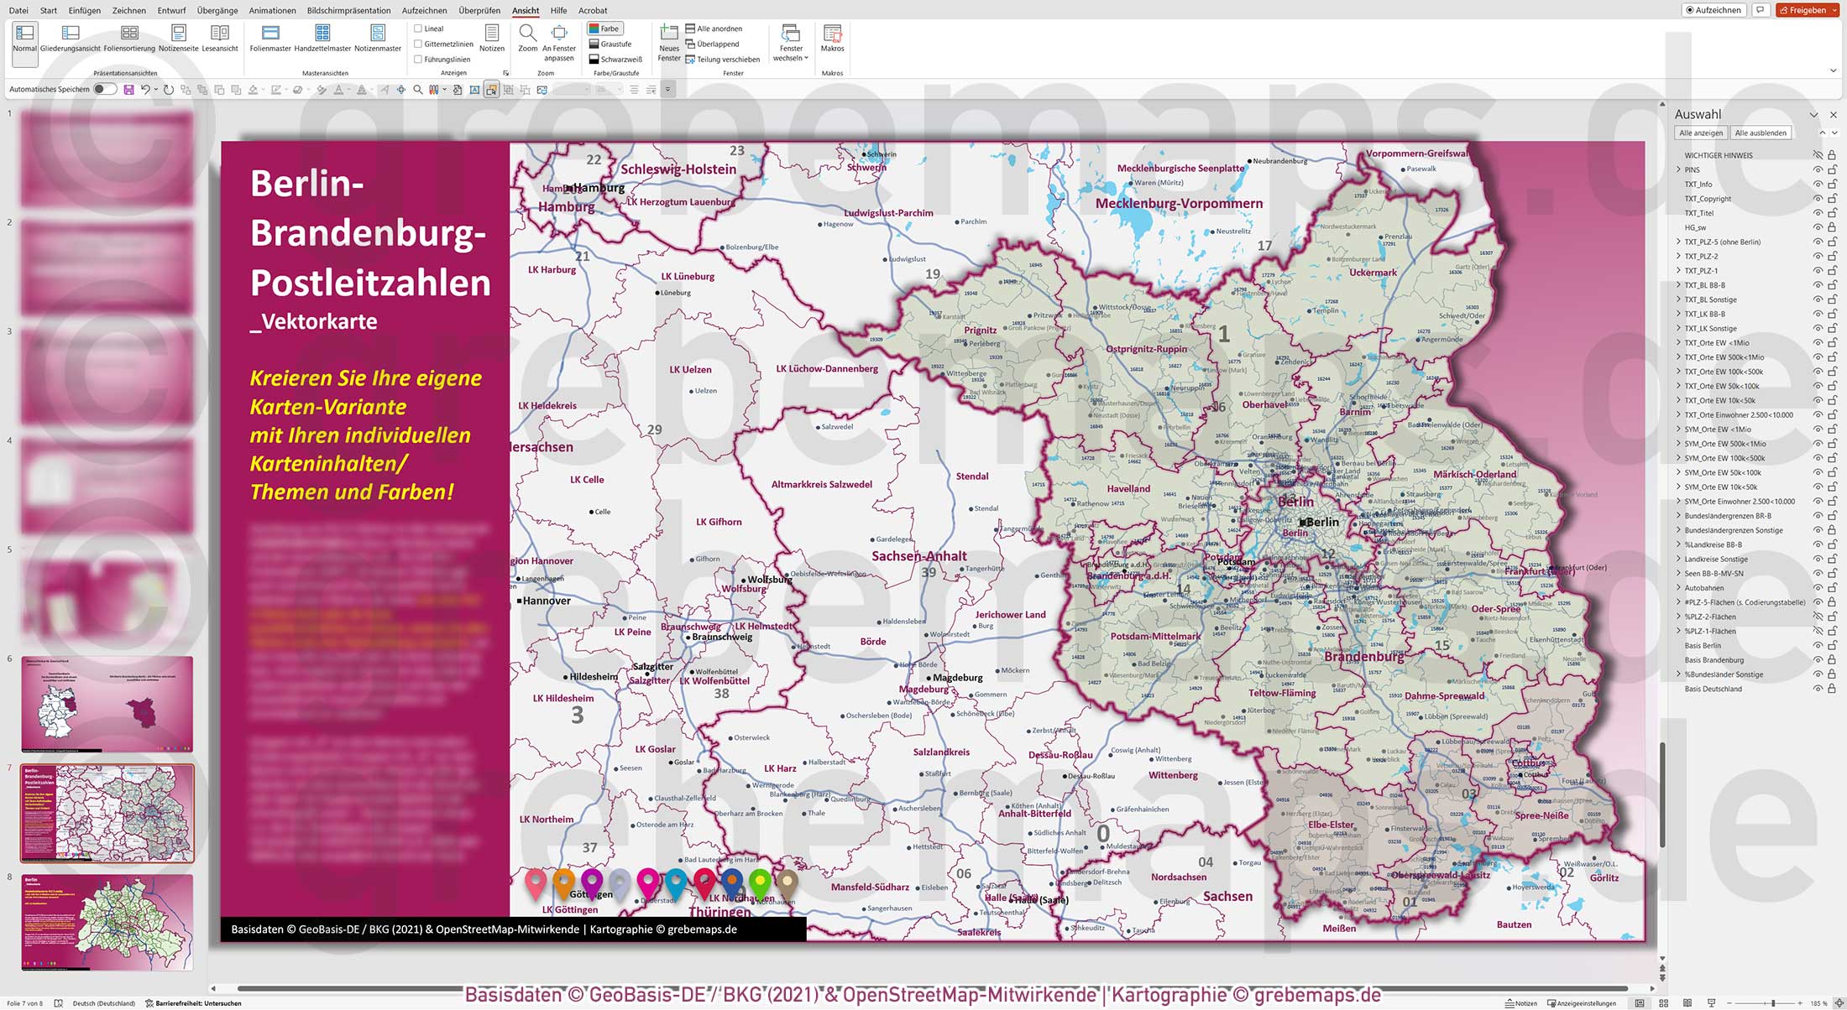
Task: Click Alle ausblenden button
Action: [x=1761, y=133]
